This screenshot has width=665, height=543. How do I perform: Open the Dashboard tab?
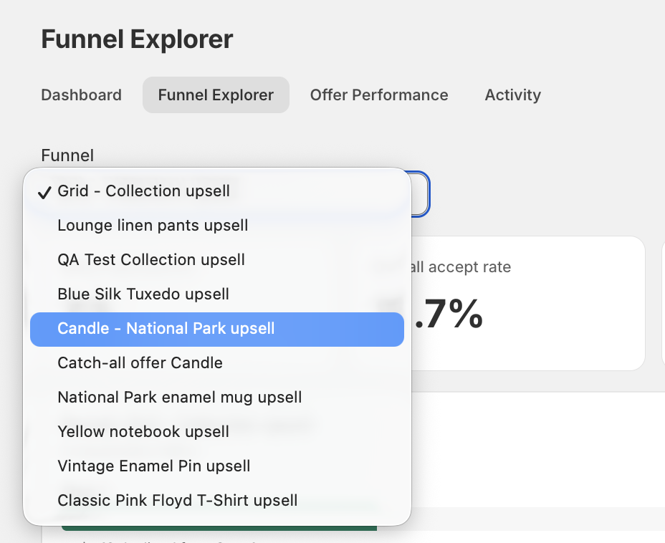coord(81,95)
